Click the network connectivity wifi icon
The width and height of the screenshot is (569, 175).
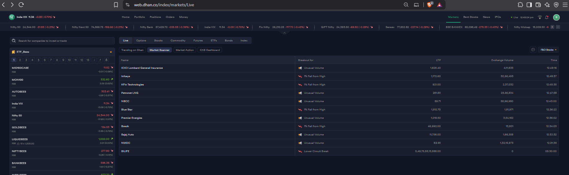click(540, 17)
